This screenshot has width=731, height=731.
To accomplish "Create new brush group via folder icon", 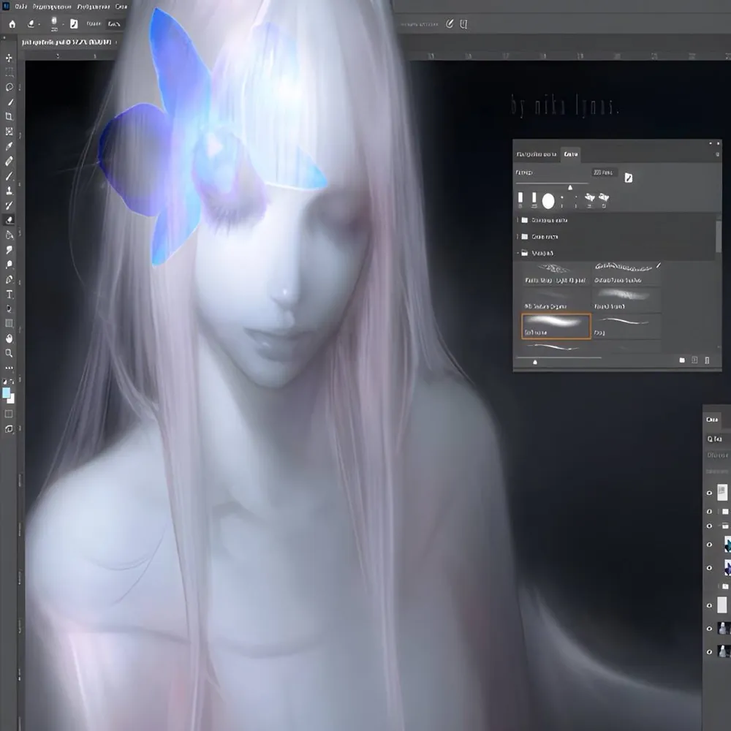I will 682,360.
